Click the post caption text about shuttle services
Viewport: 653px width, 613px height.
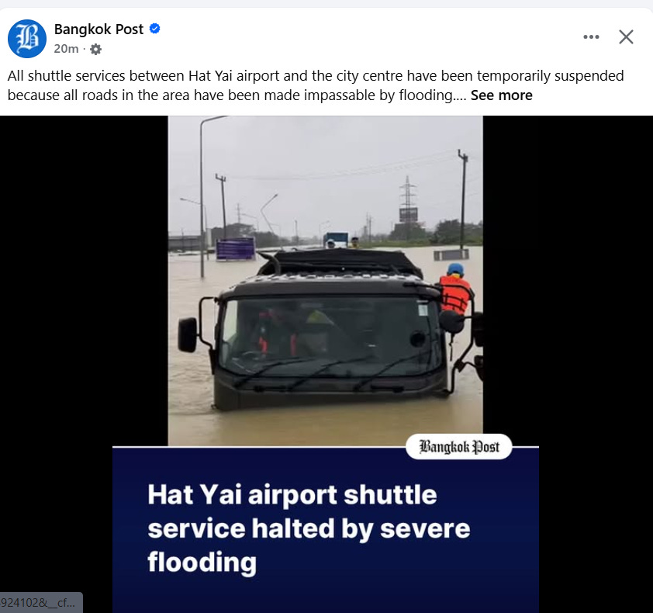[316, 85]
